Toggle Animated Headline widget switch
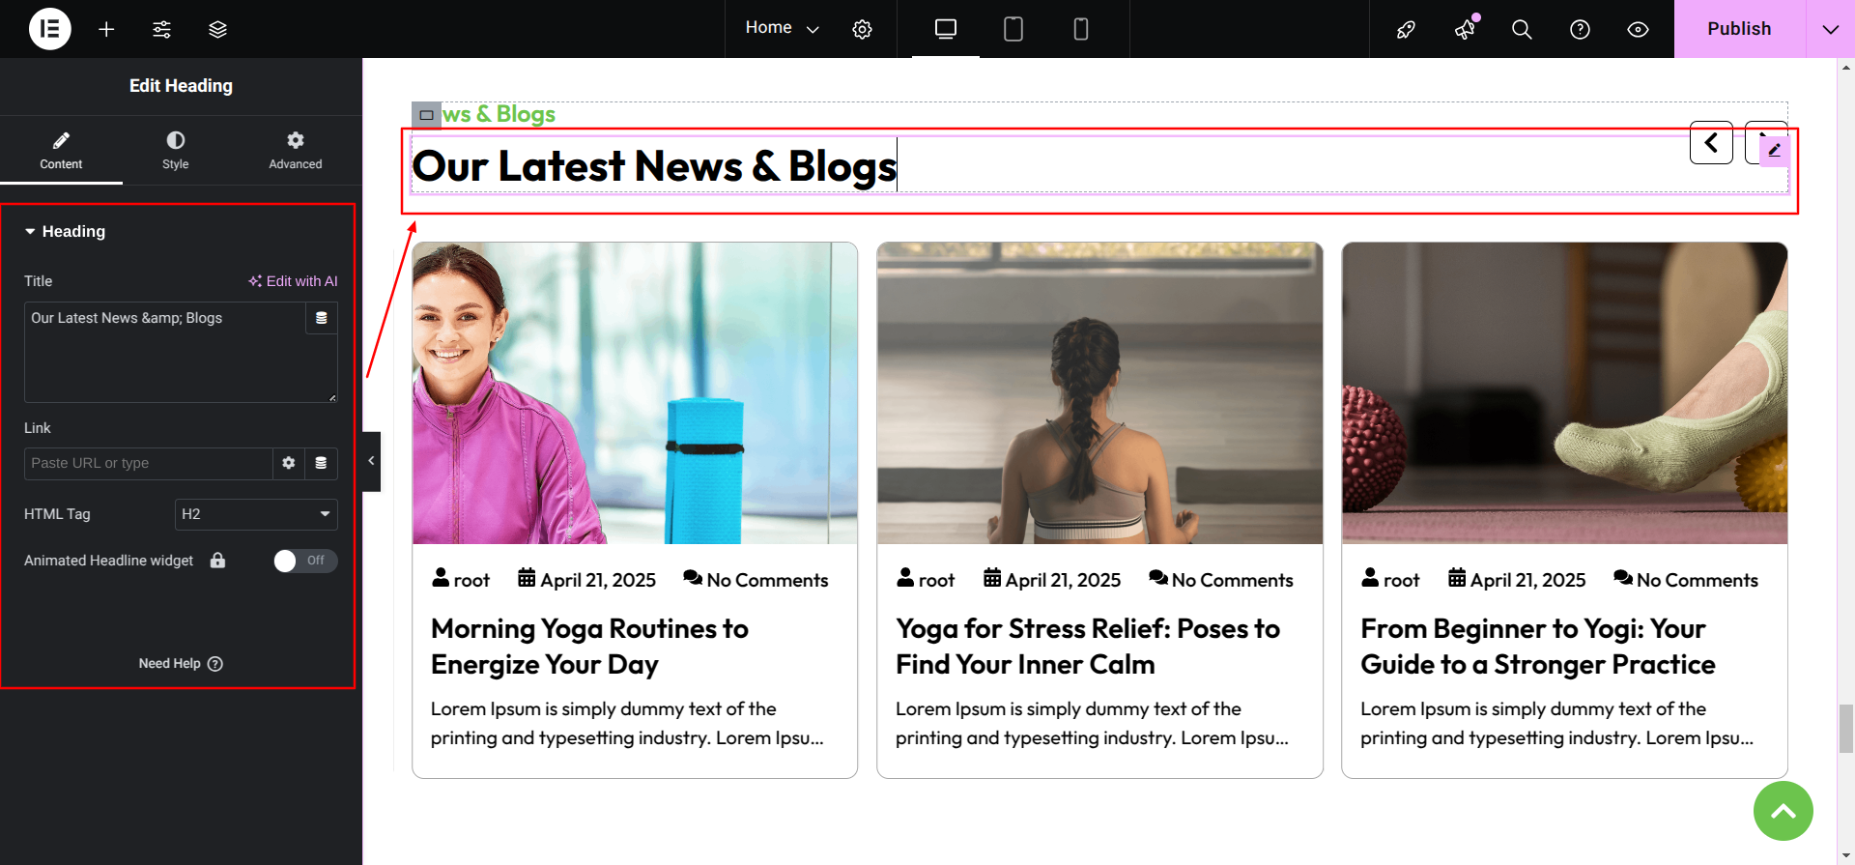Screen dimensions: 1855x865 pos(305,561)
